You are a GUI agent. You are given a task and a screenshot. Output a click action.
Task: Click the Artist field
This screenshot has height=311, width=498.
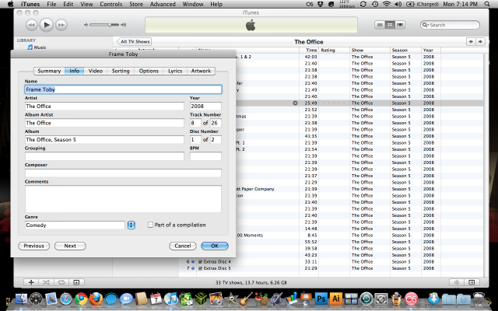point(104,106)
